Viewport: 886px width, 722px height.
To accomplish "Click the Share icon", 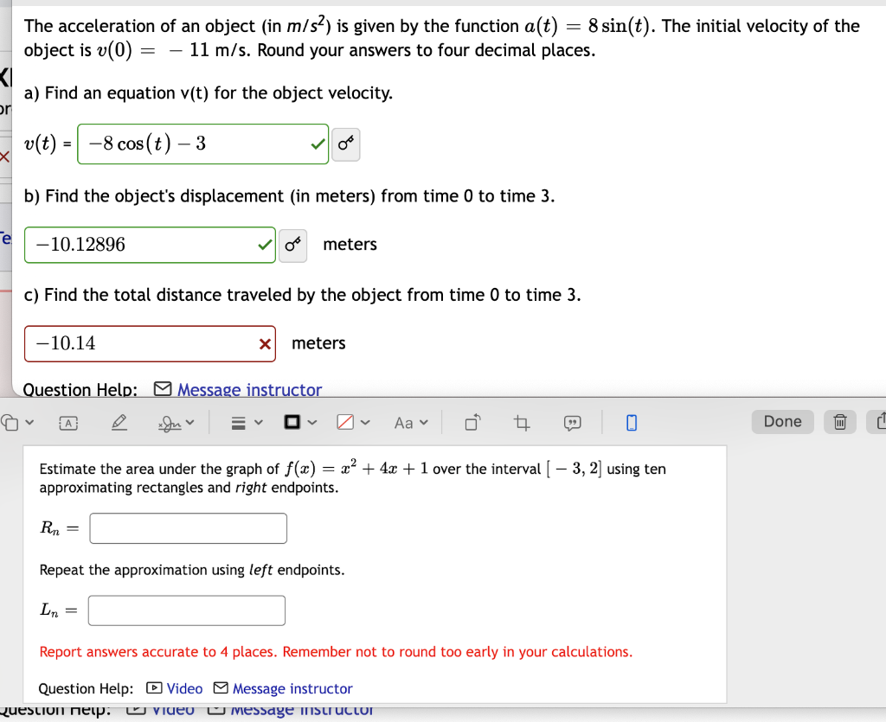I will click(x=879, y=422).
